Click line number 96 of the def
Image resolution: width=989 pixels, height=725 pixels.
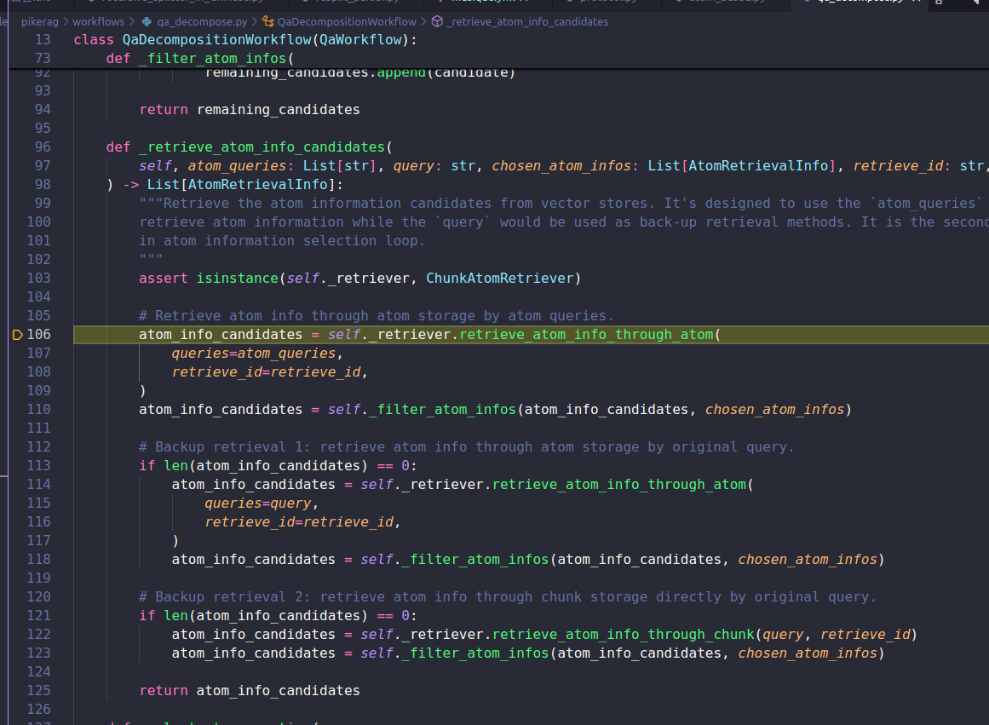coord(43,147)
